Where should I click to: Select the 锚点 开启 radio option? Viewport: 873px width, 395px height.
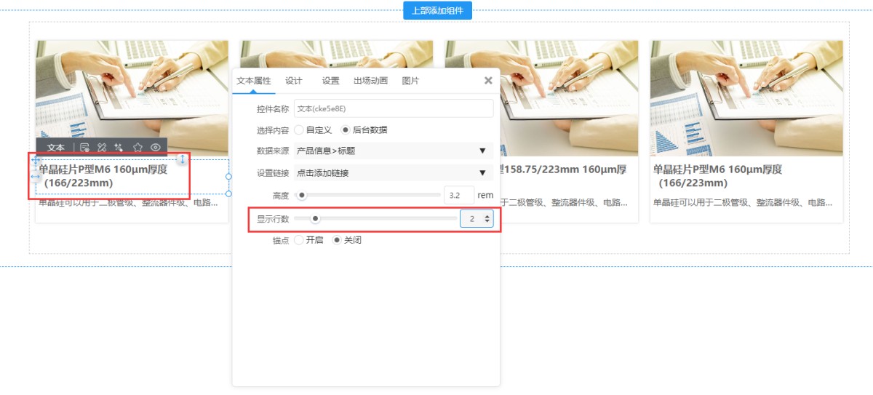[x=299, y=240]
